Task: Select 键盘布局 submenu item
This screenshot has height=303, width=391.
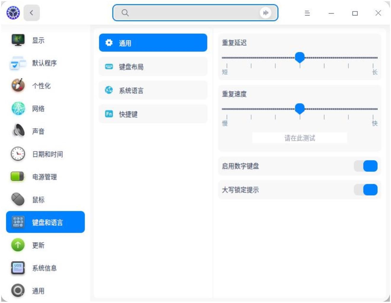Action: (153, 66)
